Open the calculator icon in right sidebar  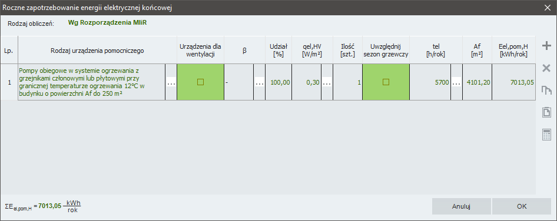[546, 135]
